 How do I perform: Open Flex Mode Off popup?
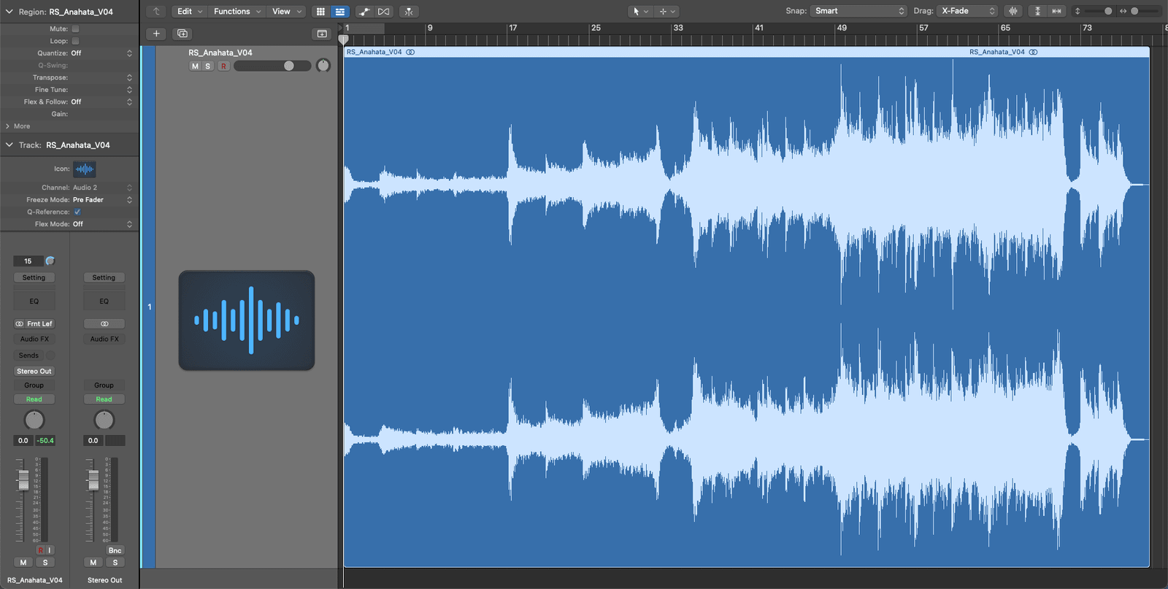102,224
